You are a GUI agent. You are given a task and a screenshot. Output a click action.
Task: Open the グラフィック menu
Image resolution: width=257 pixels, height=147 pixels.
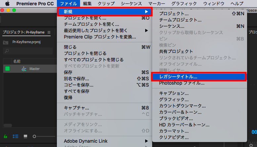[x=184, y=4]
